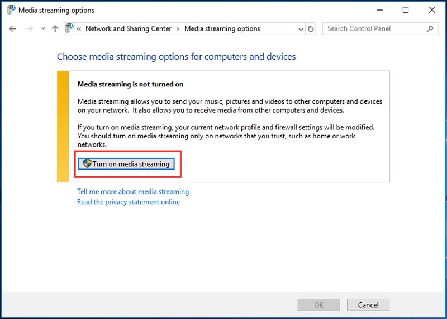Go up one level with the Up arrow
The height and width of the screenshot is (319, 447).
pos(55,29)
